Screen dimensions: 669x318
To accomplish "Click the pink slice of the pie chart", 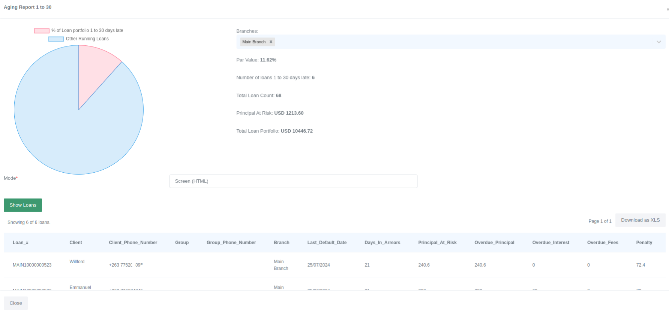I will 94,71.
